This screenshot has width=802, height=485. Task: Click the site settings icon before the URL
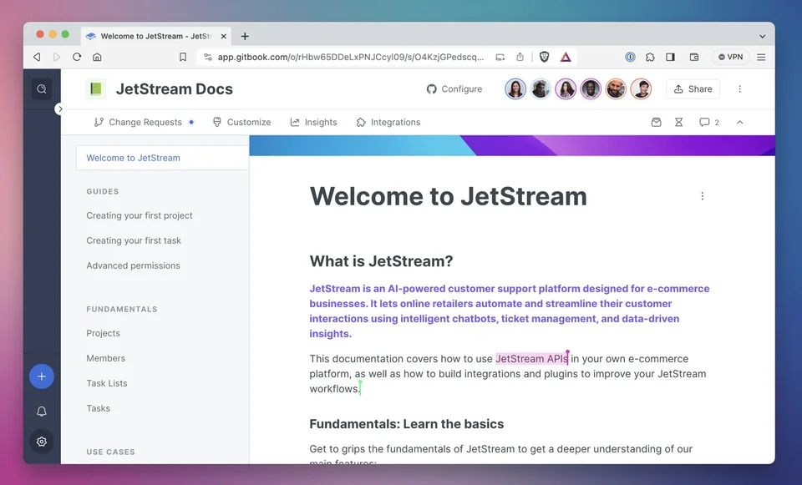pos(208,57)
